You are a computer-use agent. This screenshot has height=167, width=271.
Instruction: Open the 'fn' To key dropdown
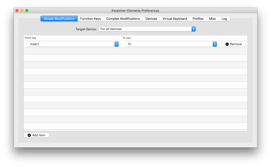[x=171, y=44]
